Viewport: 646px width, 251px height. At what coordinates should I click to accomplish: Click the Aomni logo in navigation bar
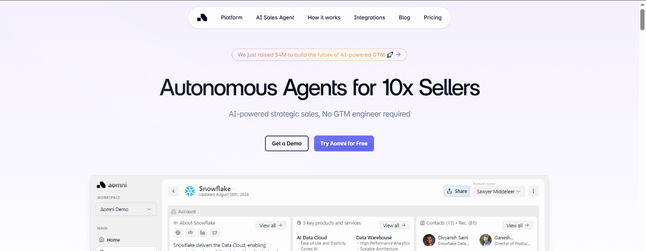202,17
